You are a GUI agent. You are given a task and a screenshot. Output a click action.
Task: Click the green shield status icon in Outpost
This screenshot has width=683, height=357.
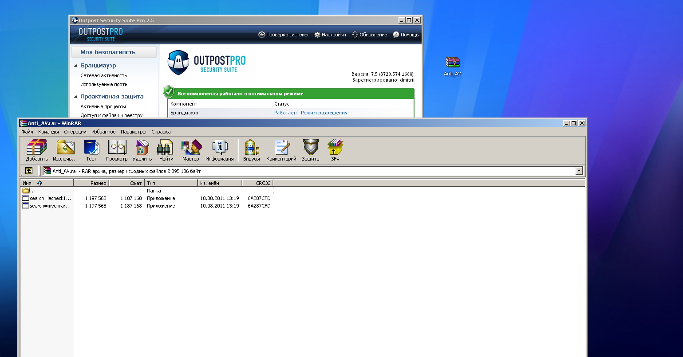(169, 92)
